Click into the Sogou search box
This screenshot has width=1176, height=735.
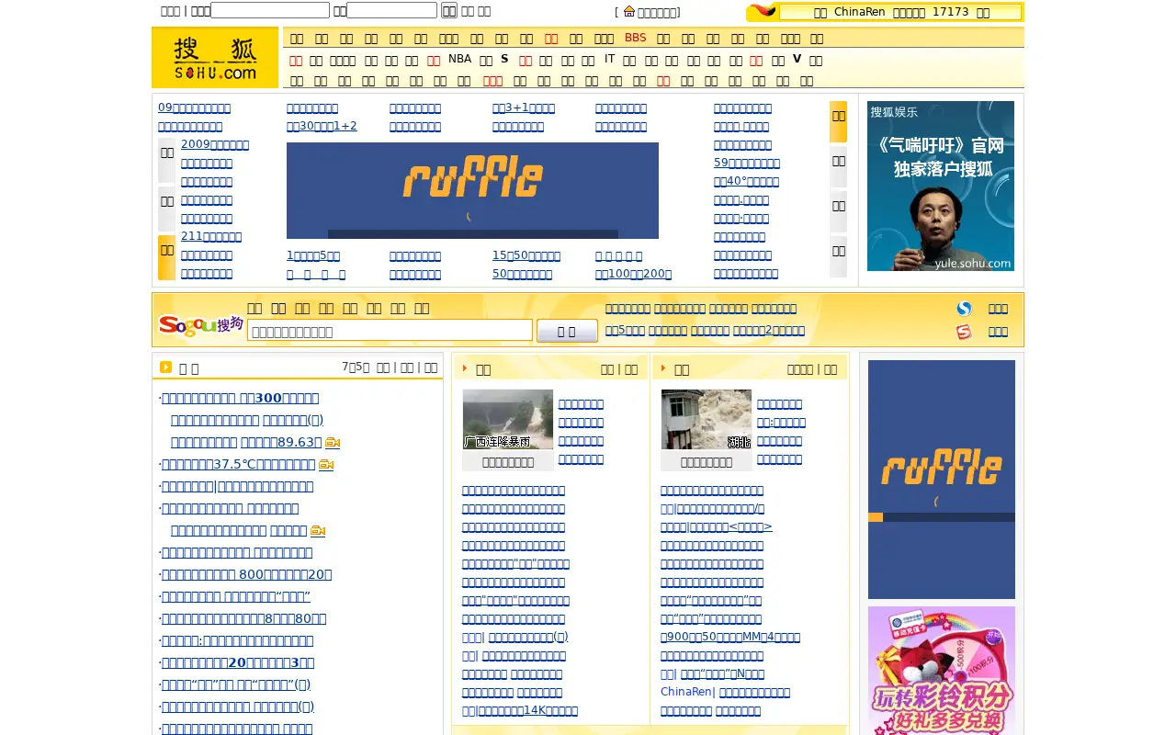pyautogui.click(x=390, y=331)
